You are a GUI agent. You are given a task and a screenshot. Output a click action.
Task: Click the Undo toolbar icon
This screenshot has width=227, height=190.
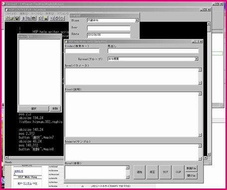point(40,18)
